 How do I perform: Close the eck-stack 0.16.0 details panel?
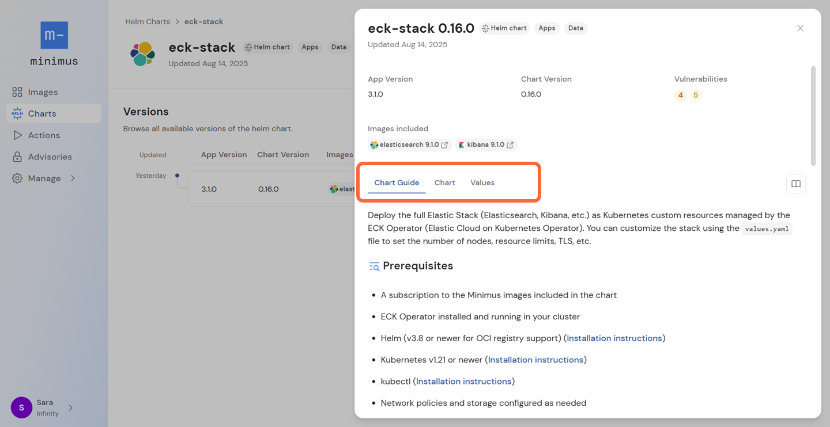pos(800,28)
